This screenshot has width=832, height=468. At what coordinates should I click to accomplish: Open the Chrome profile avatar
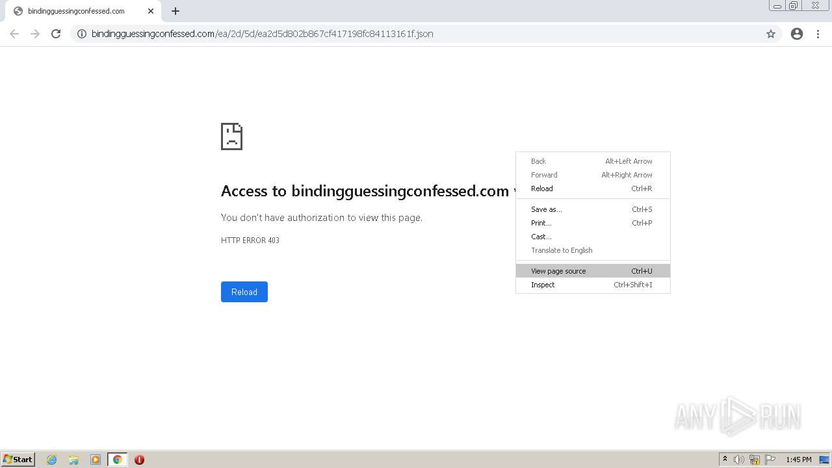click(x=797, y=34)
